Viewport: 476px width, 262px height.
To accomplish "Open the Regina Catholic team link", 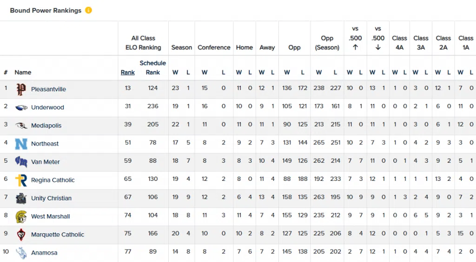I will (x=53, y=180).
